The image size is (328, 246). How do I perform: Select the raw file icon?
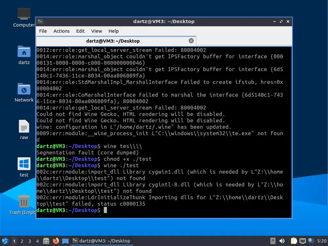click(x=24, y=130)
